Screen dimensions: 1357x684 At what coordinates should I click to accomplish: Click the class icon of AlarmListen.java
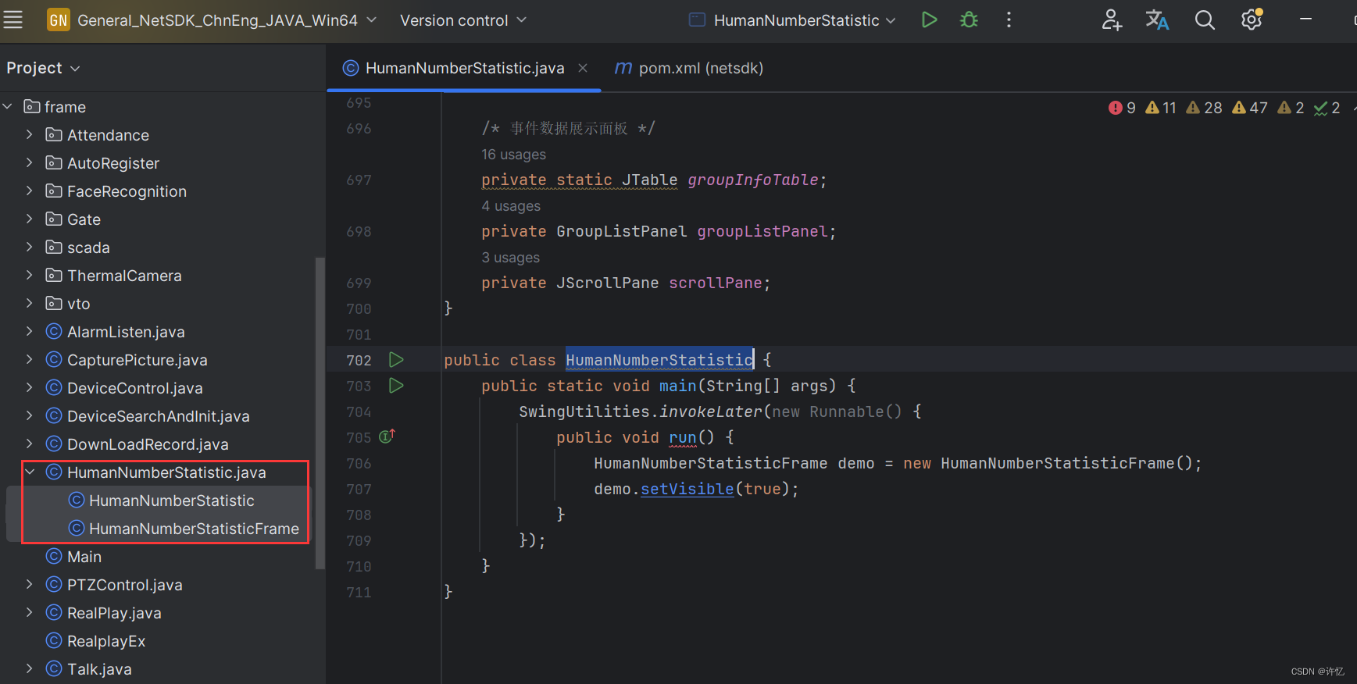point(54,332)
